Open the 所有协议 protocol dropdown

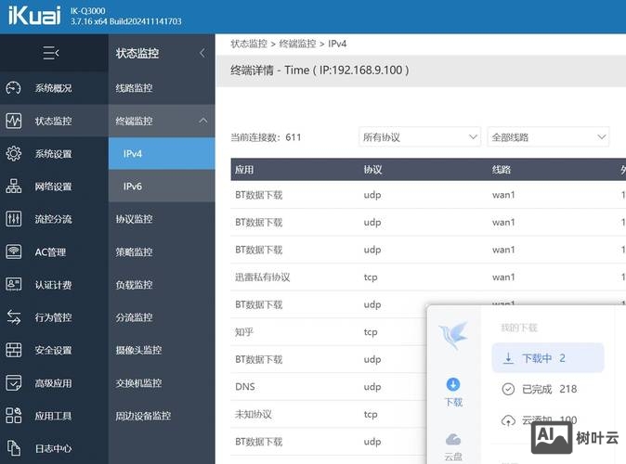(420, 137)
